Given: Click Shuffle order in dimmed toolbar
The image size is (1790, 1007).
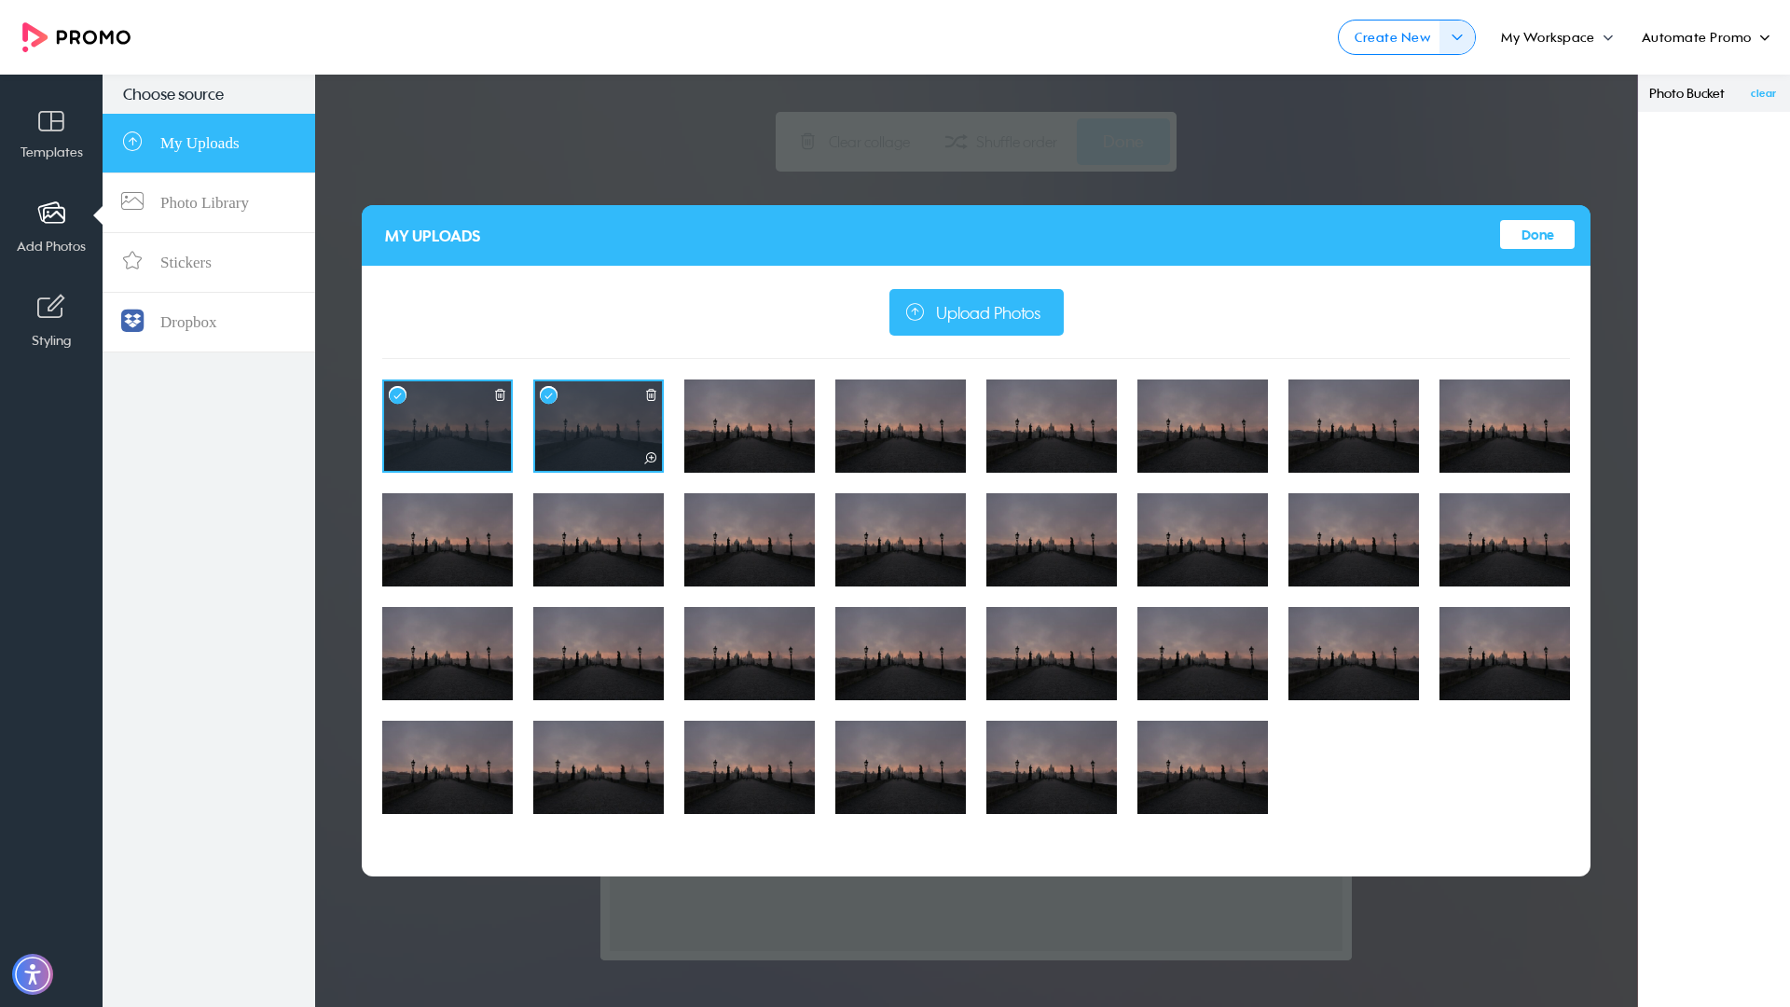Looking at the screenshot, I should coord(1001,142).
